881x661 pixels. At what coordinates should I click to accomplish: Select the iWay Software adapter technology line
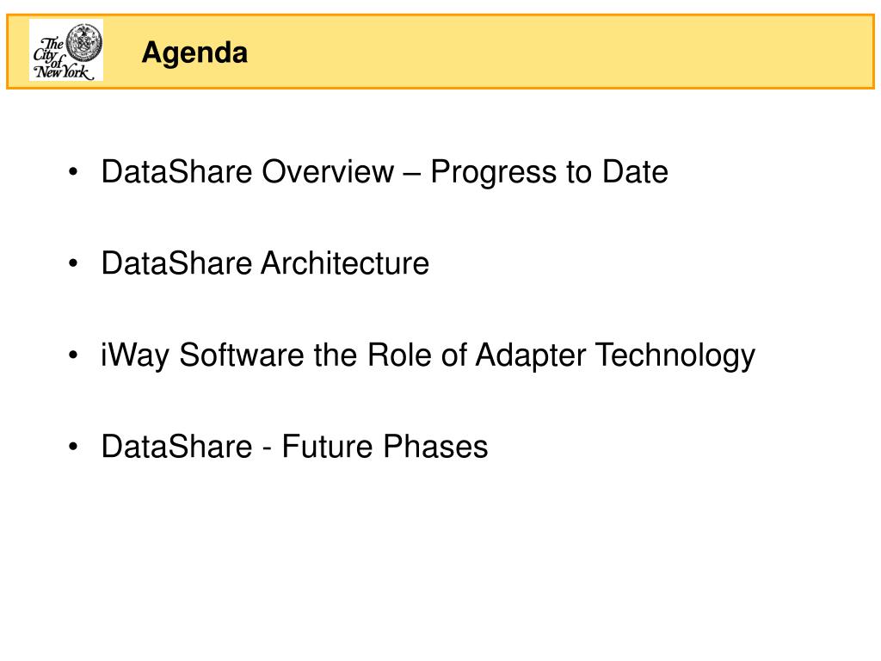click(428, 355)
